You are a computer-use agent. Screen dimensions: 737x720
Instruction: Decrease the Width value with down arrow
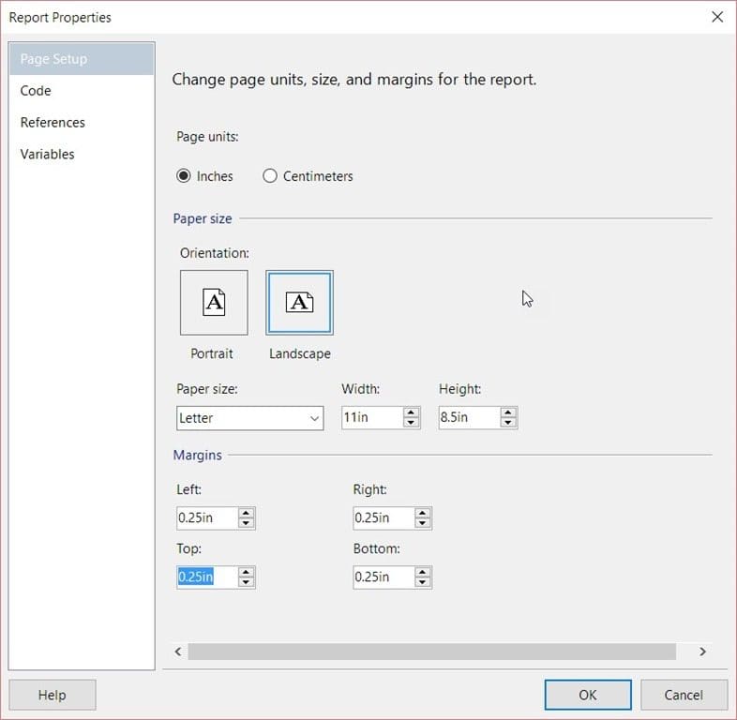point(411,422)
